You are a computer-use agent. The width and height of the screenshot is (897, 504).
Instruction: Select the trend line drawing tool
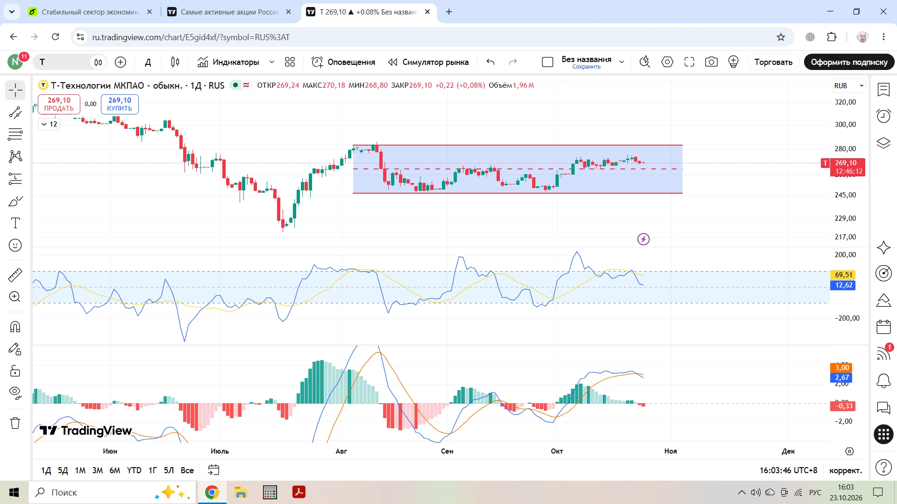15,112
